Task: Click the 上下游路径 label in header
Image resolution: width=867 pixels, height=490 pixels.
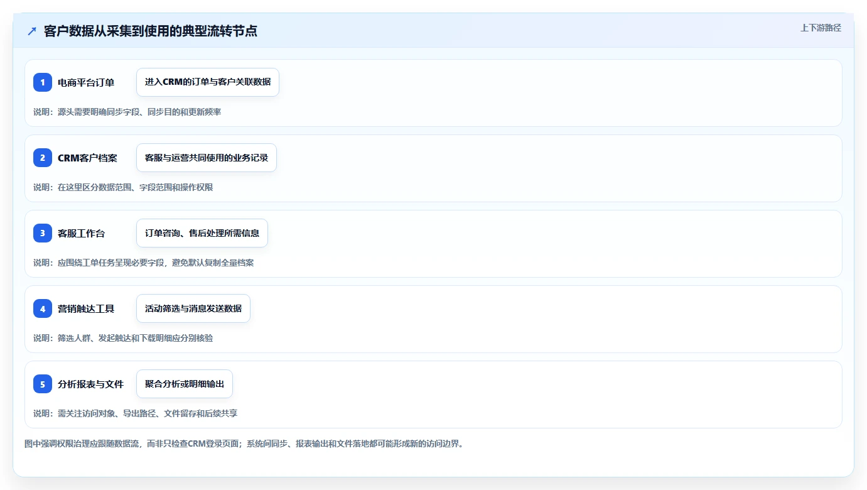Action: [821, 28]
